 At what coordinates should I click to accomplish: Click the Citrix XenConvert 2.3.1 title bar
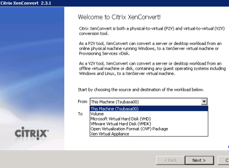[x=114, y=3]
